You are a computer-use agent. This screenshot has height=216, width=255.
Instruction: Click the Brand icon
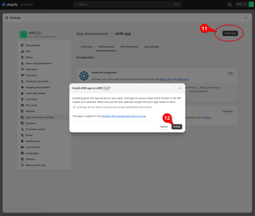pos(22,135)
